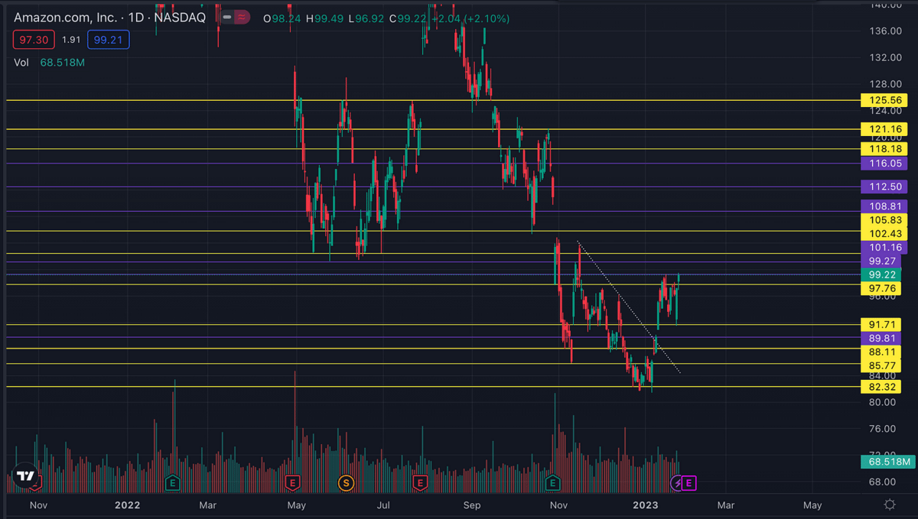Click the +2.04 (+2.10%) change value
The height and width of the screenshot is (519, 918).
click(x=472, y=18)
